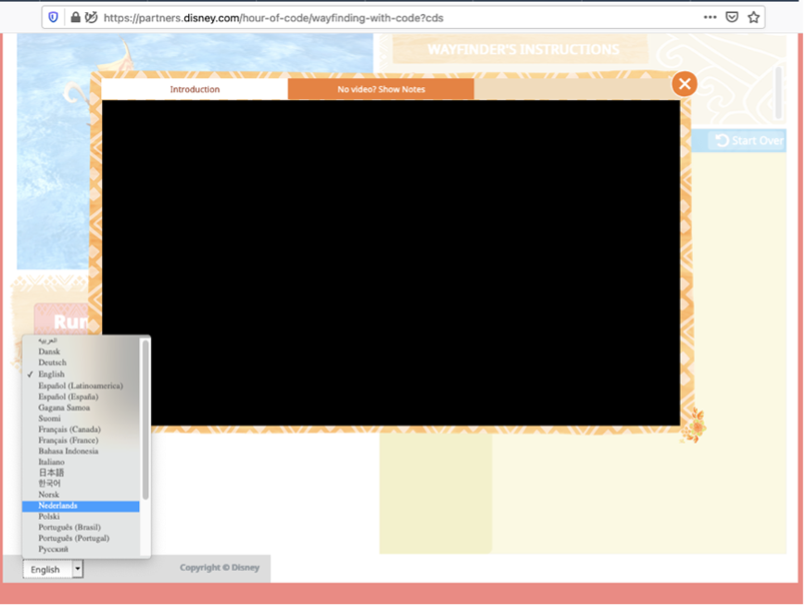Click the Run button

click(62, 321)
